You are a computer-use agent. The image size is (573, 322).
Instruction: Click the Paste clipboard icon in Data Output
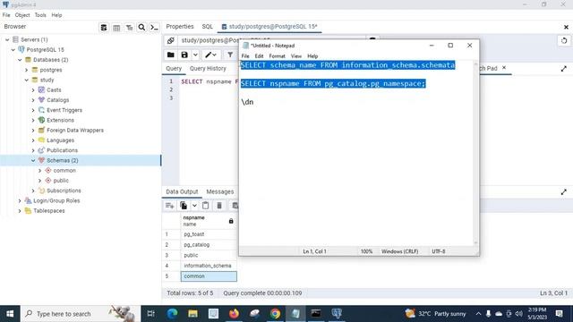click(x=205, y=206)
